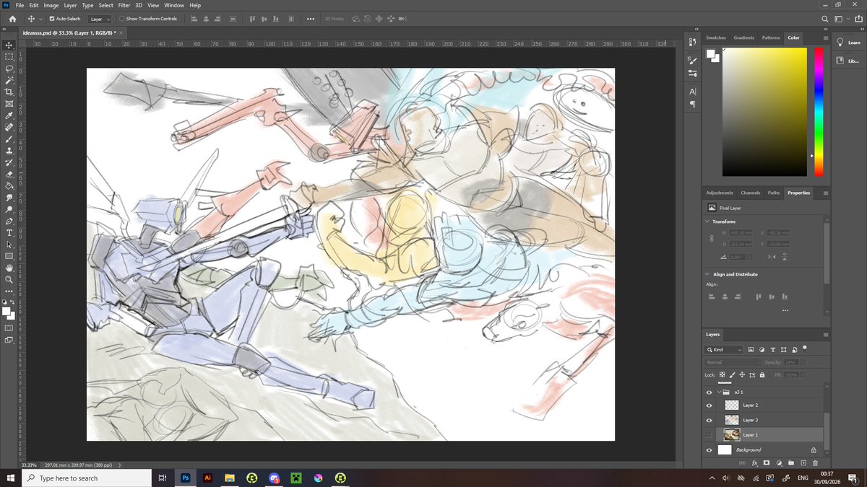Viewport: 867px width, 487px height.
Task: Select the Rectangular Marquee tool
Action: 9,56
